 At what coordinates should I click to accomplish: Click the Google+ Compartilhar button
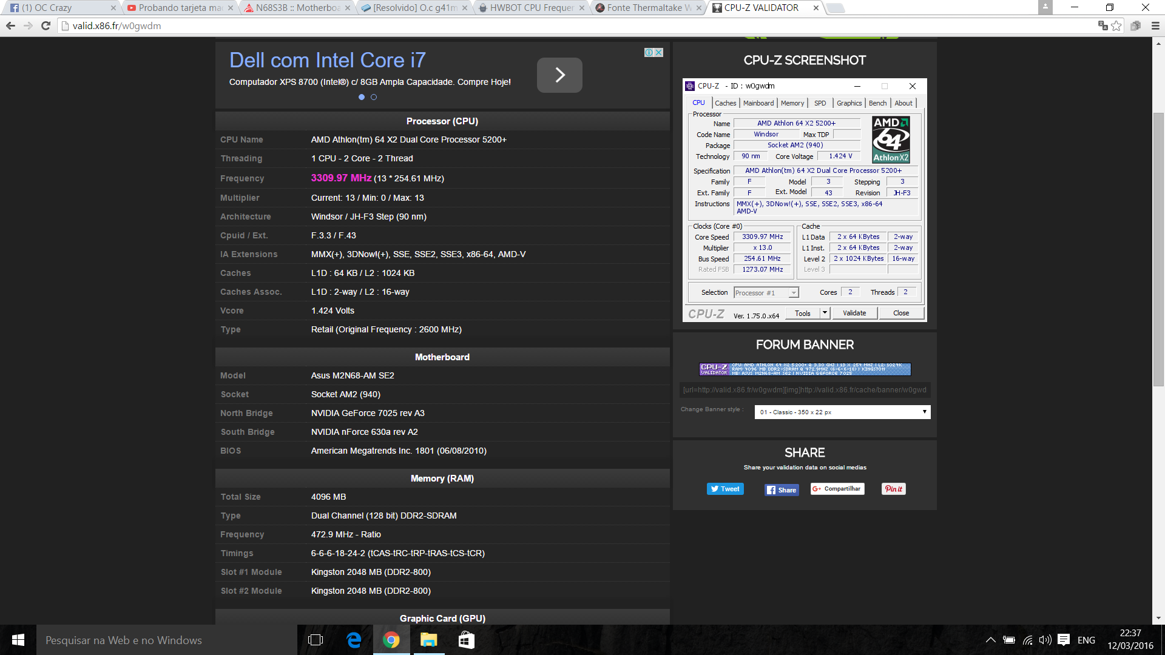(x=837, y=489)
